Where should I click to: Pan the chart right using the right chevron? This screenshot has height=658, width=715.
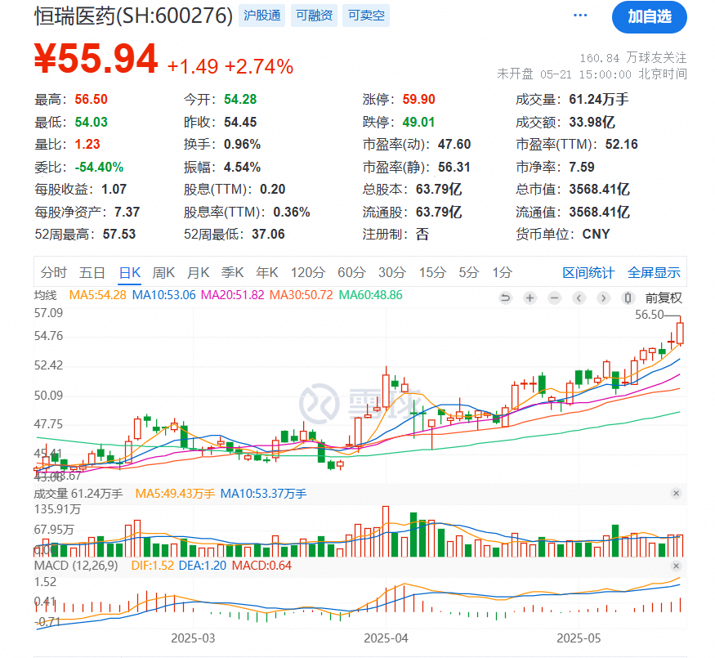click(x=602, y=298)
